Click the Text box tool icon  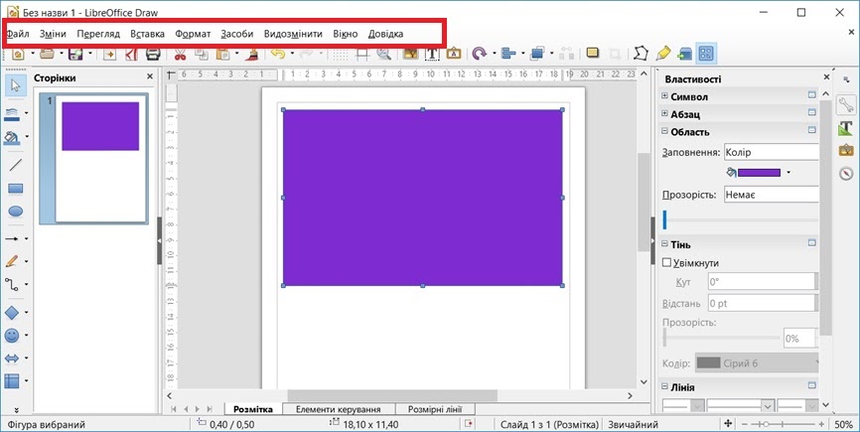(x=432, y=54)
